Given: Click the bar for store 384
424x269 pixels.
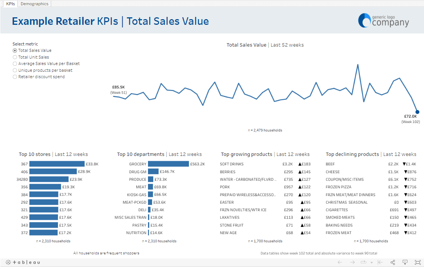Looking at the screenshot, I should (44, 195).
